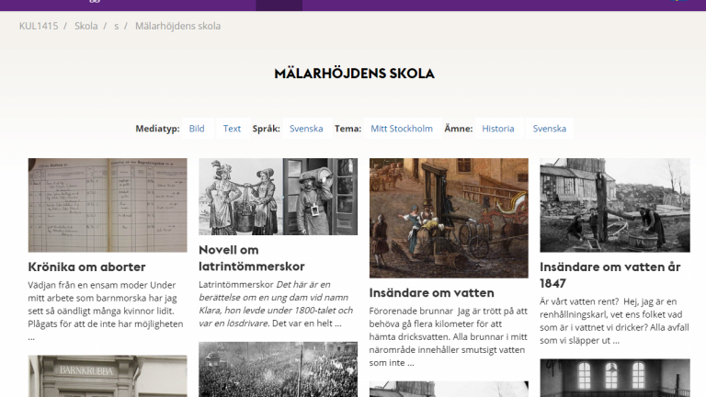Open Novell om latrintömmerskor title

click(x=252, y=258)
